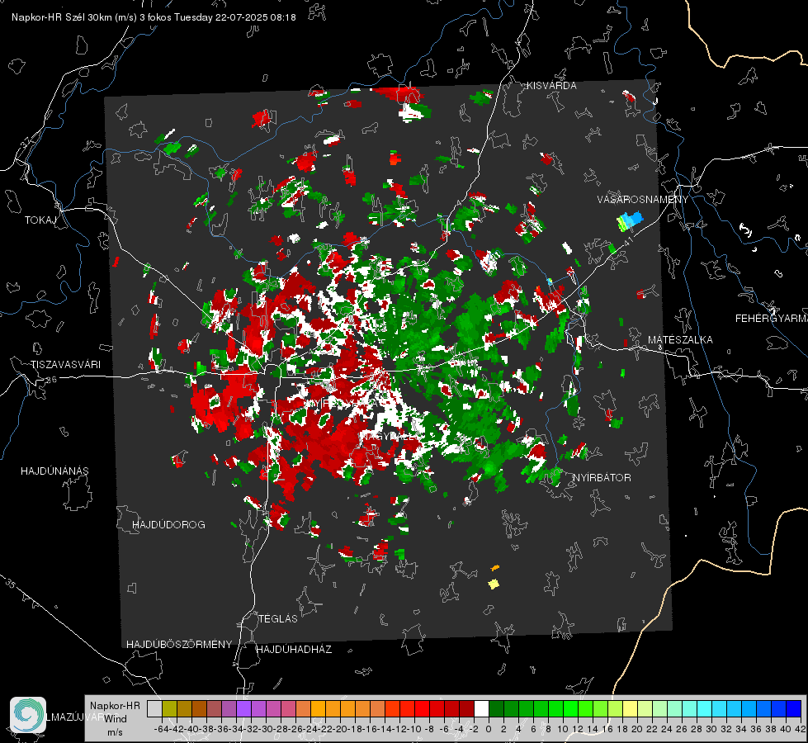The image size is (808, 743).
Task: Click the light blue echo near Vásárosnamény
Action: tap(631, 220)
